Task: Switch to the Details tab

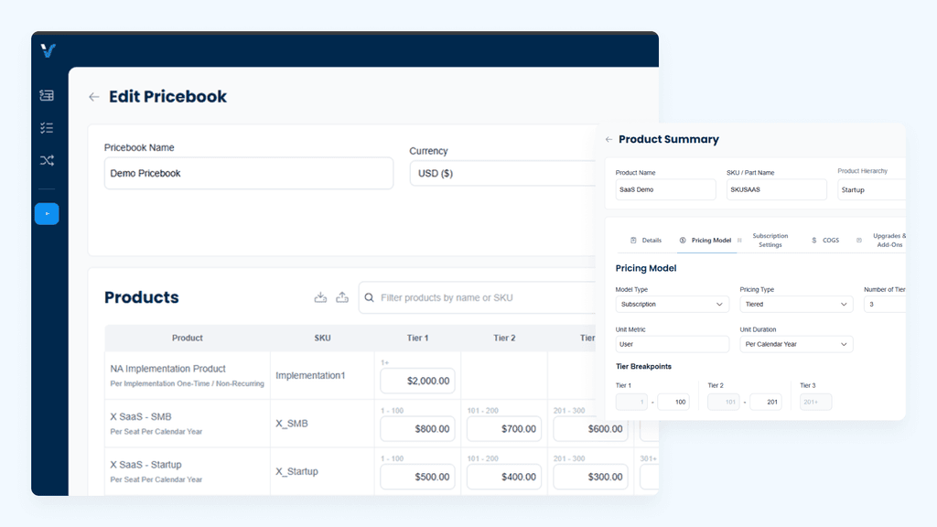Action: pos(646,241)
